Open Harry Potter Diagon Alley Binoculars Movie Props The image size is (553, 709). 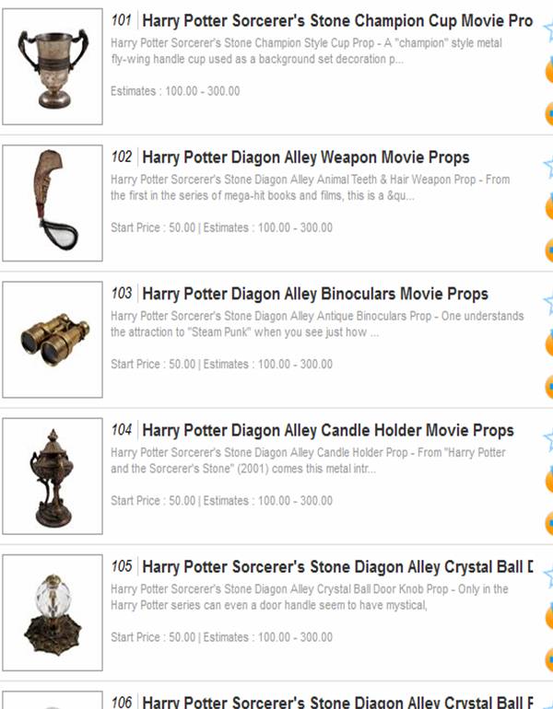click(315, 294)
